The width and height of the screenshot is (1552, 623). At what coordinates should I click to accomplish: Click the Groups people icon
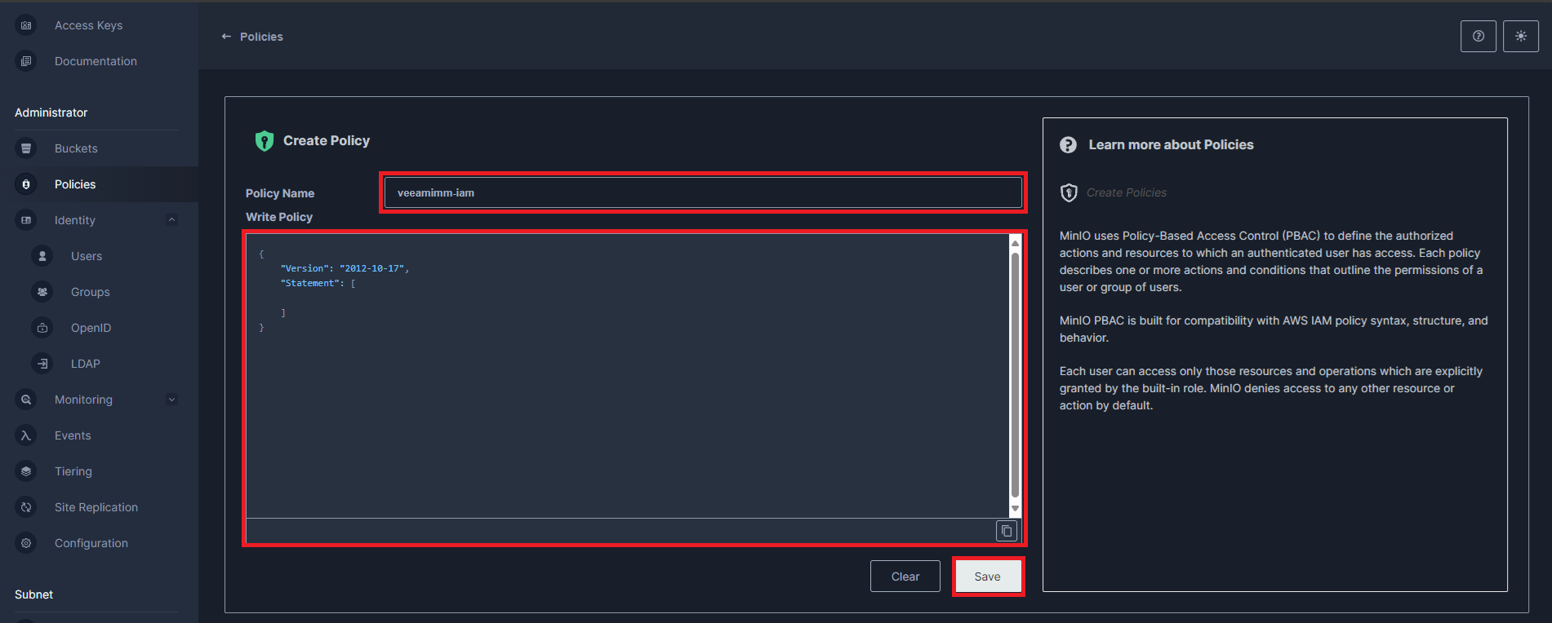(42, 292)
